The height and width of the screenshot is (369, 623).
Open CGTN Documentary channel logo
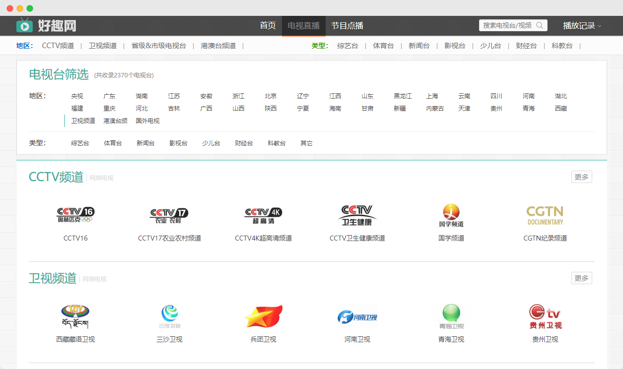tap(545, 215)
